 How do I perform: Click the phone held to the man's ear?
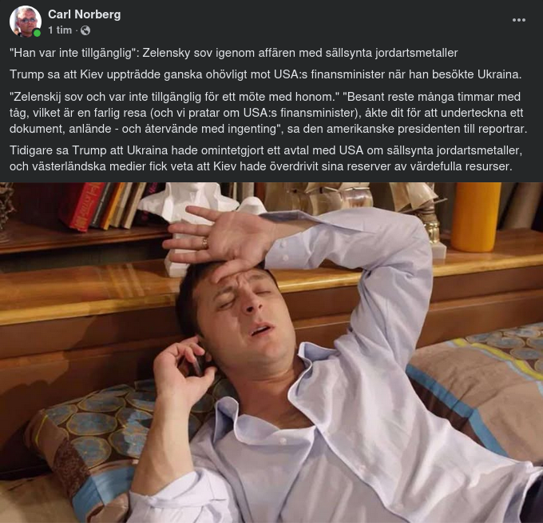[x=198, y=361]
